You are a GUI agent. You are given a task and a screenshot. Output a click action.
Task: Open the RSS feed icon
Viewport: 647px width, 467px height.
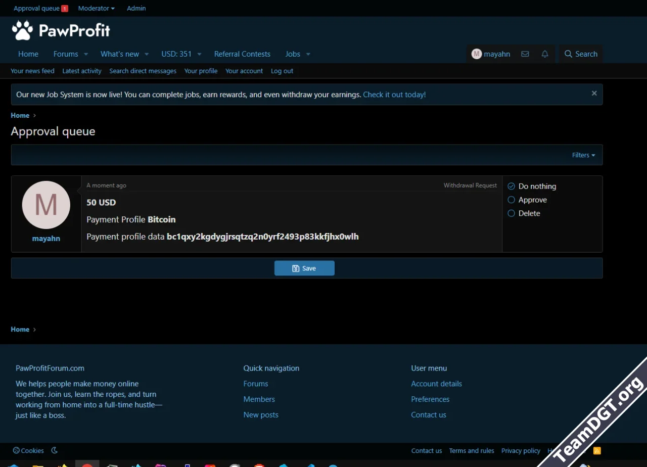[597, 450]
